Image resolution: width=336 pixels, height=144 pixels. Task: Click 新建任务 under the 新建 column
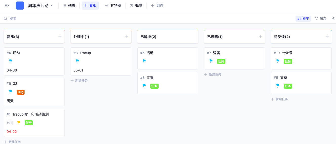click(x=12, y=142)
